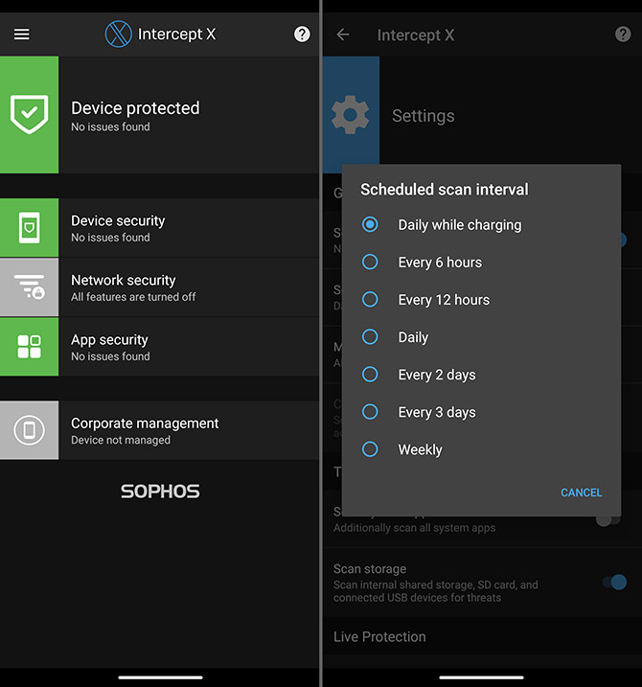
Task: Click the Intercept X logo icon
Action: [x=118, y=34]
